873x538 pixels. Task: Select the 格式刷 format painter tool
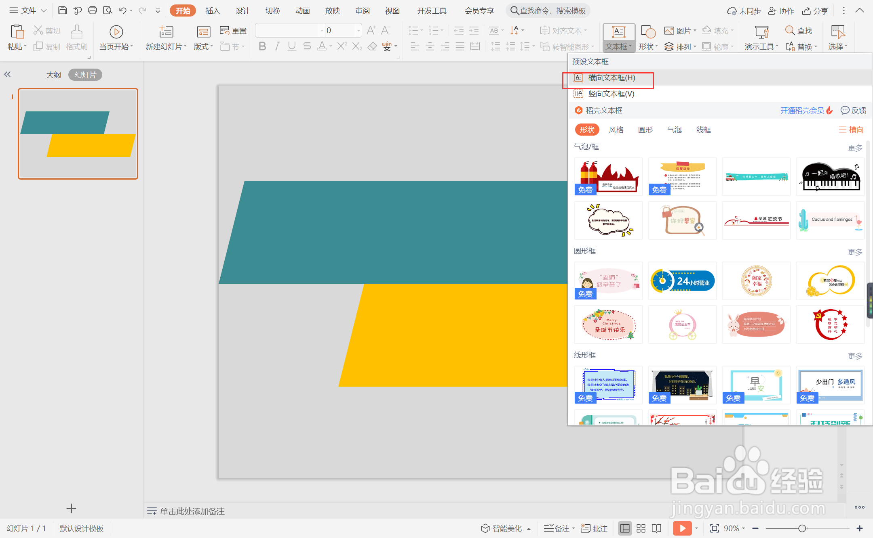[76, 38]
